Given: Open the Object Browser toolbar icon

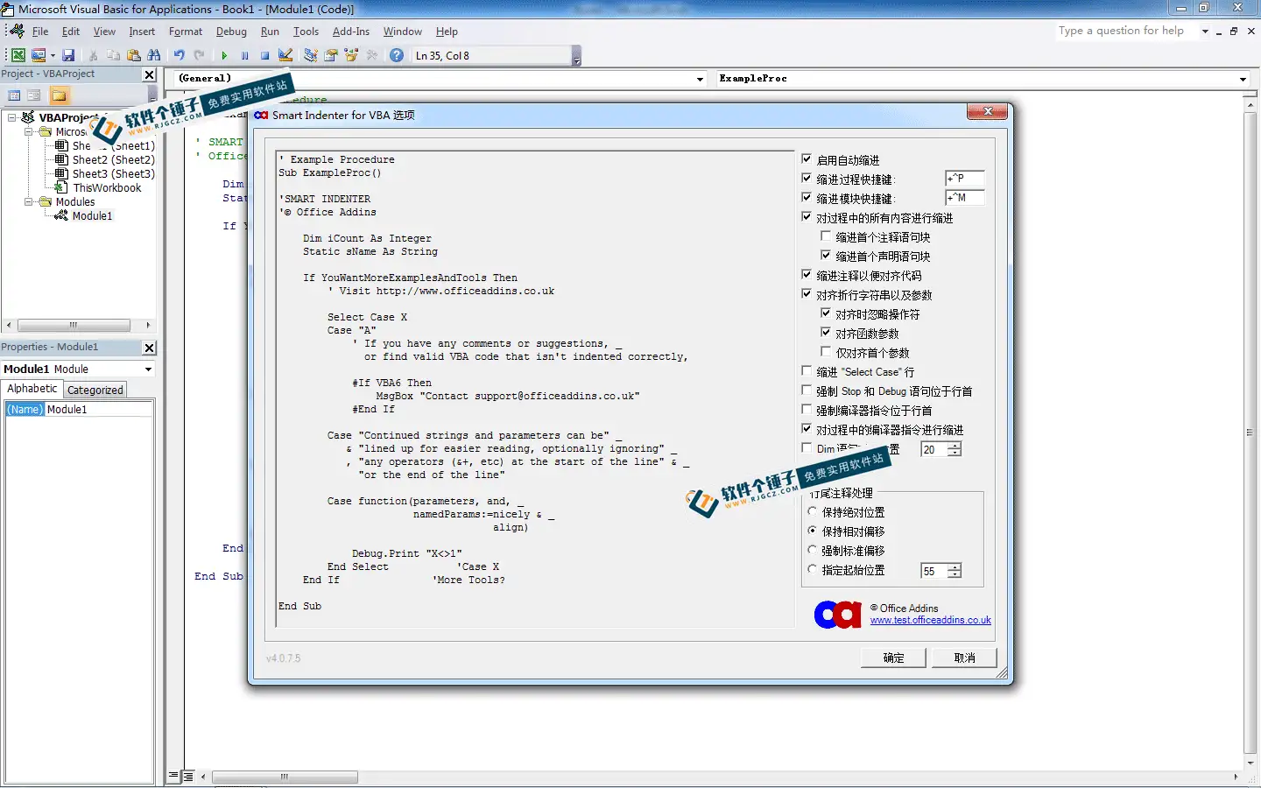Looking at the screenshot, I should 352,55.
